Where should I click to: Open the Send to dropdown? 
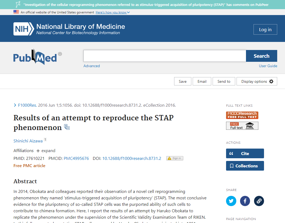coord(224,81)
